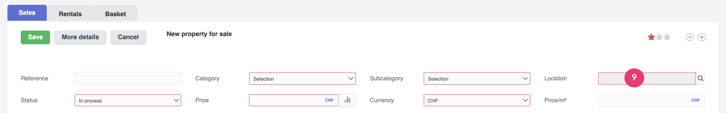Open the price chart bar icon
The image size is (726, 113).
[x=633, y=100]
